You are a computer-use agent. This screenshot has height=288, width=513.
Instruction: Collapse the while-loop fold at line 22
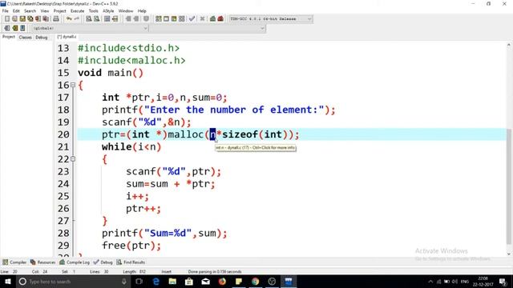(x=73, y=159)
